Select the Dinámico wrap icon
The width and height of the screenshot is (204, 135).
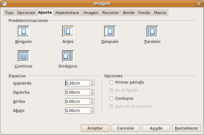(68, 56)
